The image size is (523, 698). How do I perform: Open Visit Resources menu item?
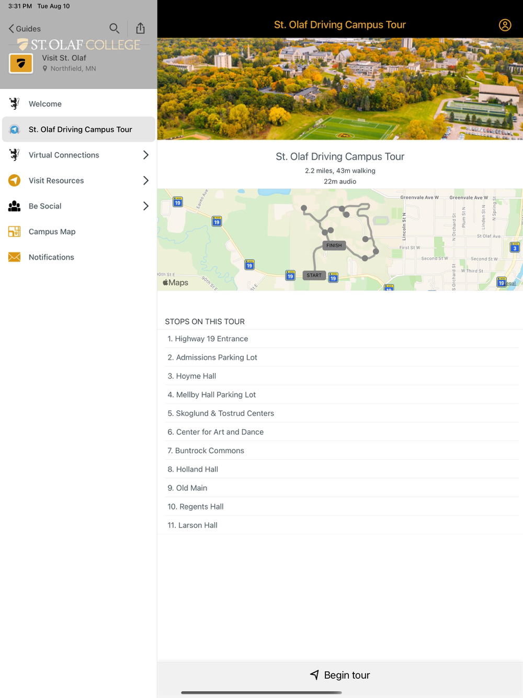pos(78,181)
